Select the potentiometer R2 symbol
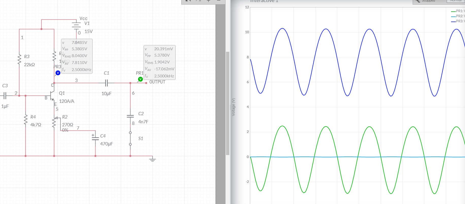Viewport: 465px width, 204px height. coord(54,123)
